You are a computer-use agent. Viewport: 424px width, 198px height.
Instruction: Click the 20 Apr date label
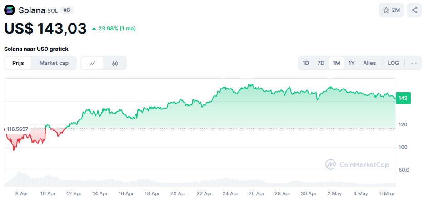coord(178,193)
